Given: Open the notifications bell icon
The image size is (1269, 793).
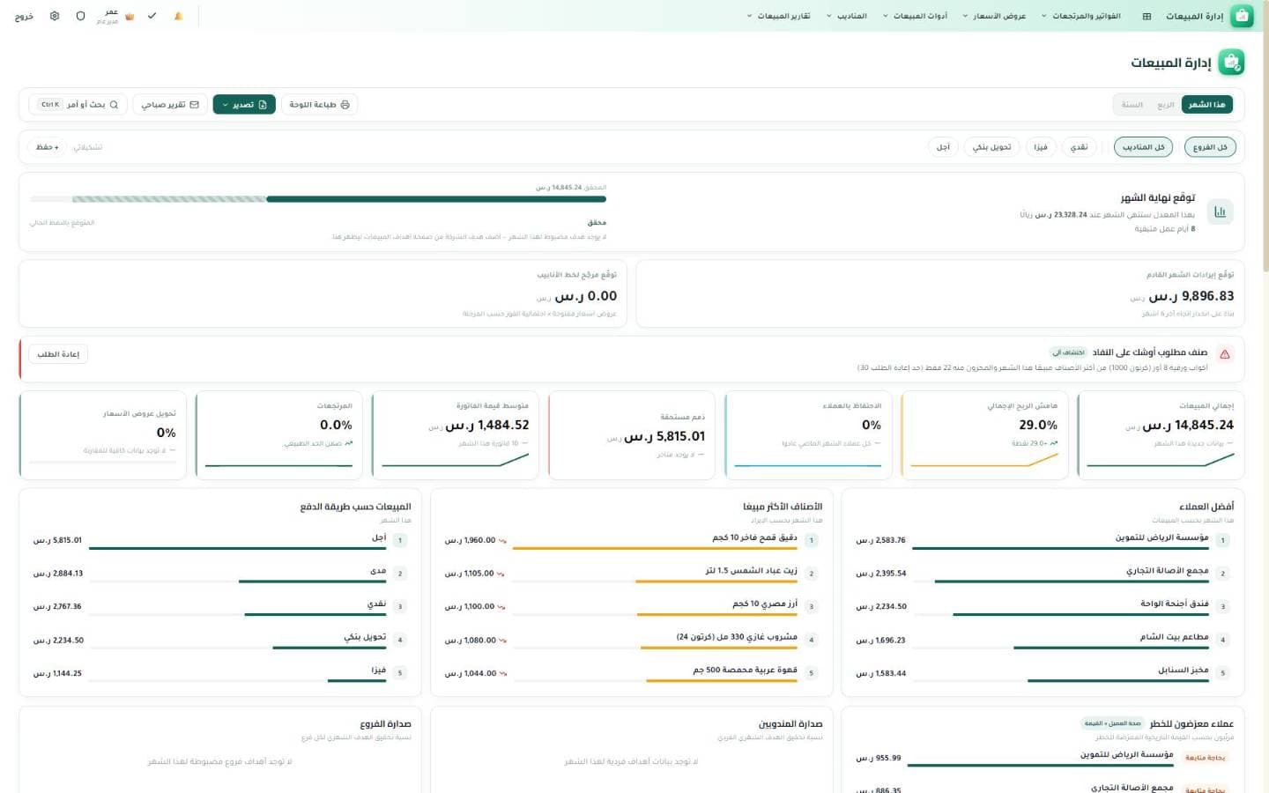Looking at the screenshot, I should click(x=178, y=16).
